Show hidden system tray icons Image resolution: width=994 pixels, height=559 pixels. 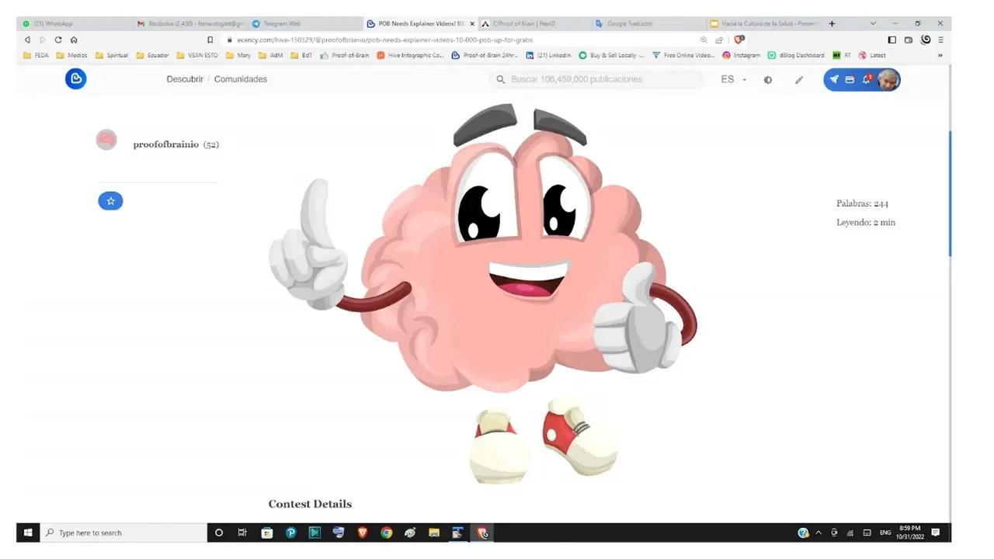(818, 533)
